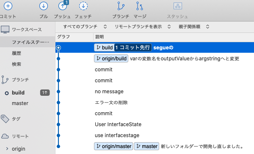254x154 pixels.
Task: Click the リモート section label
Action: click(20, 136)
